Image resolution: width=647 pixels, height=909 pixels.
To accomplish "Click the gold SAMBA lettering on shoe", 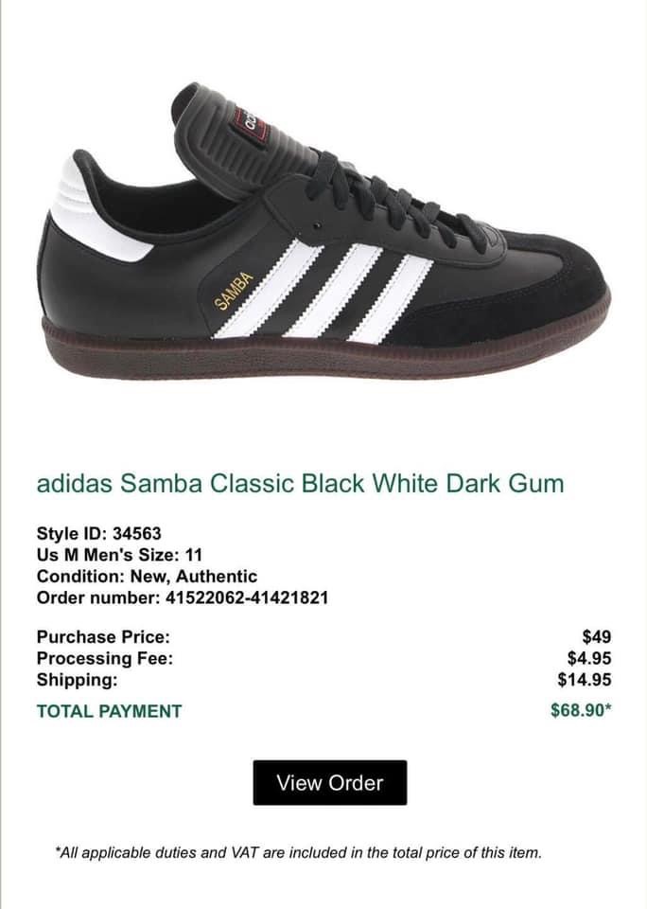I will coord(234,291).
